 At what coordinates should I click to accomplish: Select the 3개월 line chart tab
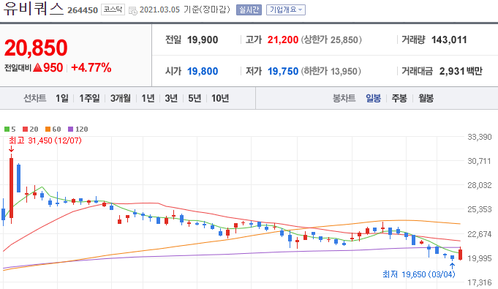(x=121, y=98)
